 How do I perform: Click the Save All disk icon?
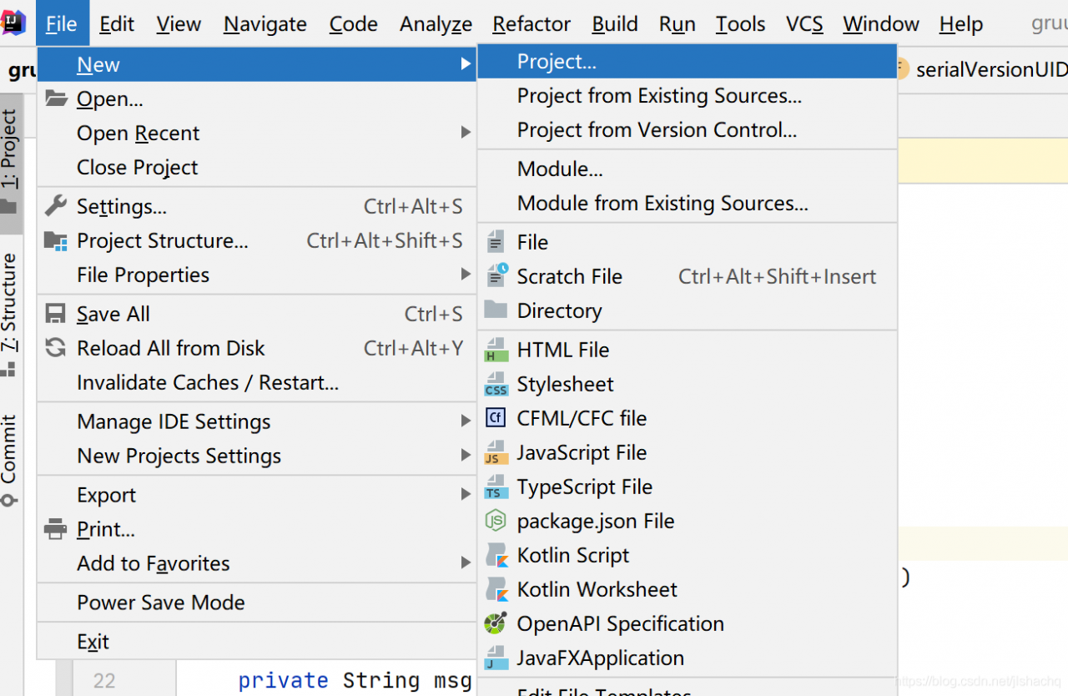point(55,314)
